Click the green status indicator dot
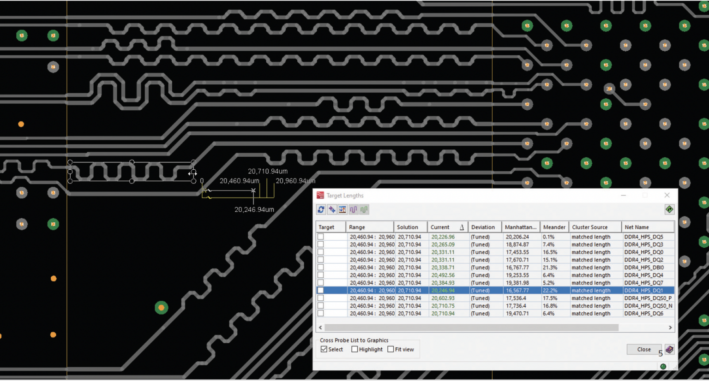This screenshot has width=709, height=381. click(663, 366)
